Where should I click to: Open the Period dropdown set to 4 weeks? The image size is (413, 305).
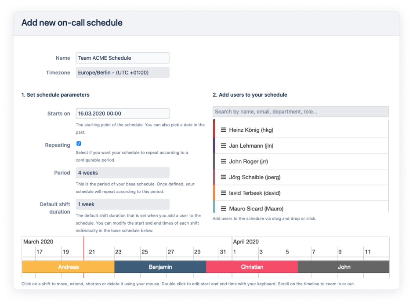(x=122, y=172)
